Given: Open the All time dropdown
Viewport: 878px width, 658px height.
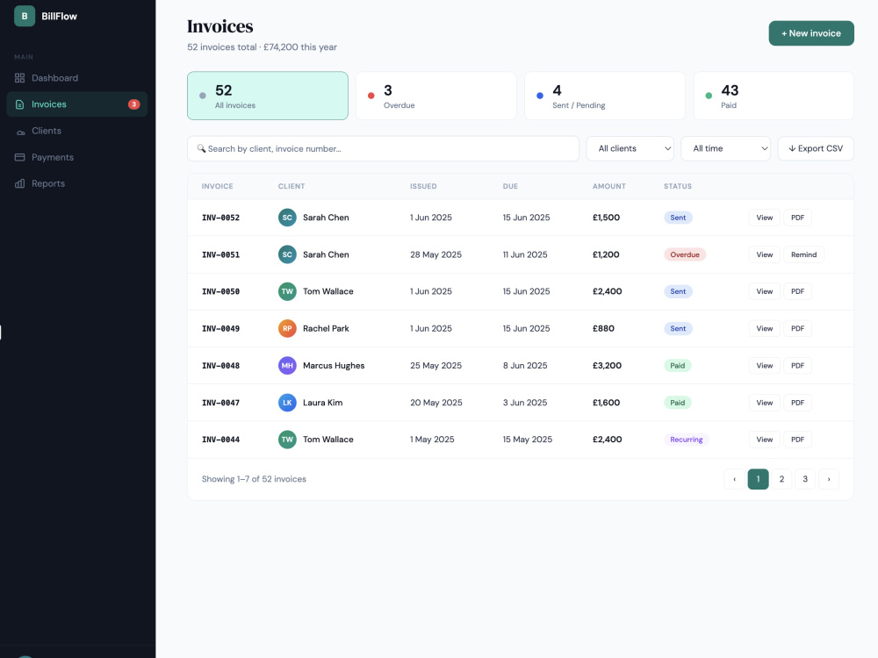Looking at the screenshot, I should click(726, 148).
